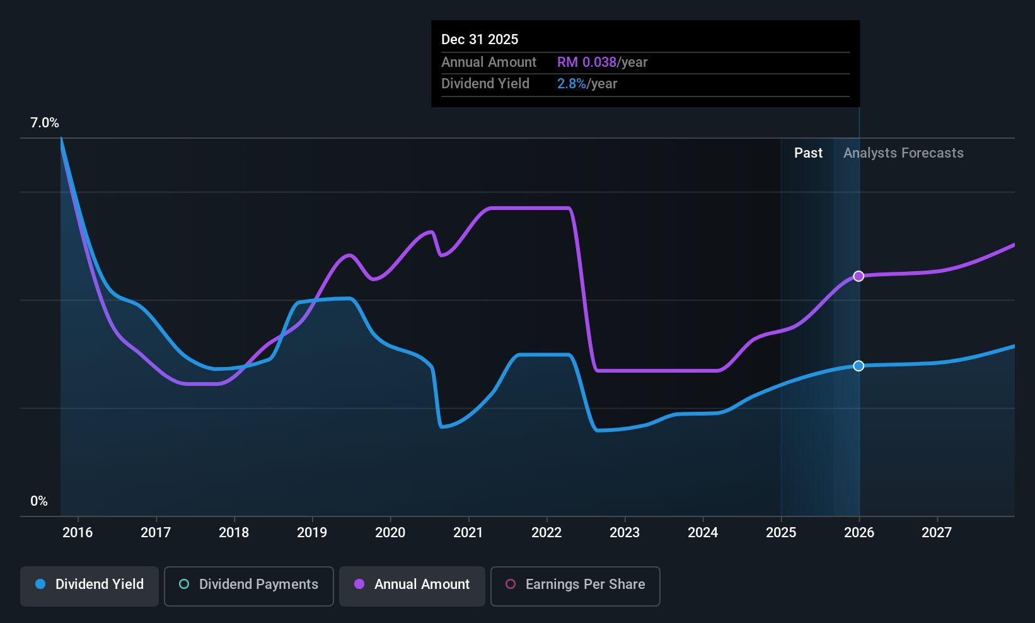The width and height of the screenshot is (1035, 623).
Task: Click the 7.0% axis label
Action: click(x=44, y=123)
